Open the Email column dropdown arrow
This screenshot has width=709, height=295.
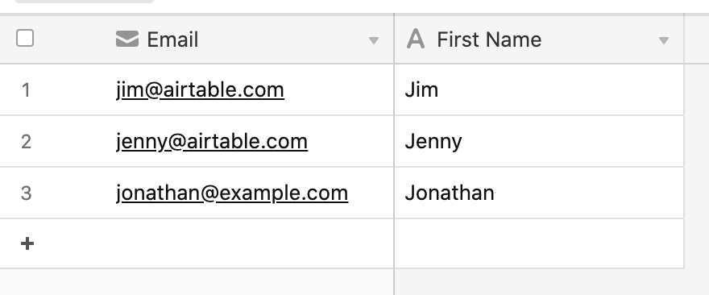coord(374,41)
